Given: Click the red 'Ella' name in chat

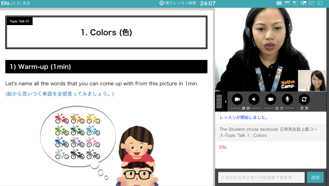Looking at the screenshot, I should click(223, 147).
